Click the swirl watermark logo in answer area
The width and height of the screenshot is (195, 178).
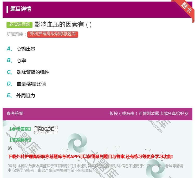click(77, 143)
